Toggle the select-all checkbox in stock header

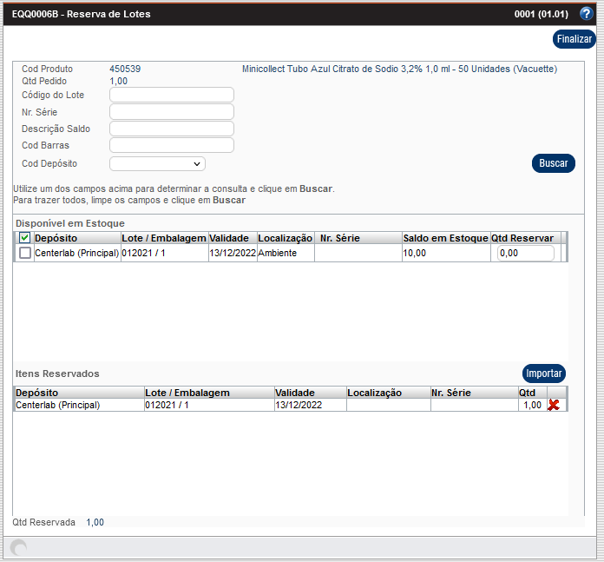(x=24, y=238)
